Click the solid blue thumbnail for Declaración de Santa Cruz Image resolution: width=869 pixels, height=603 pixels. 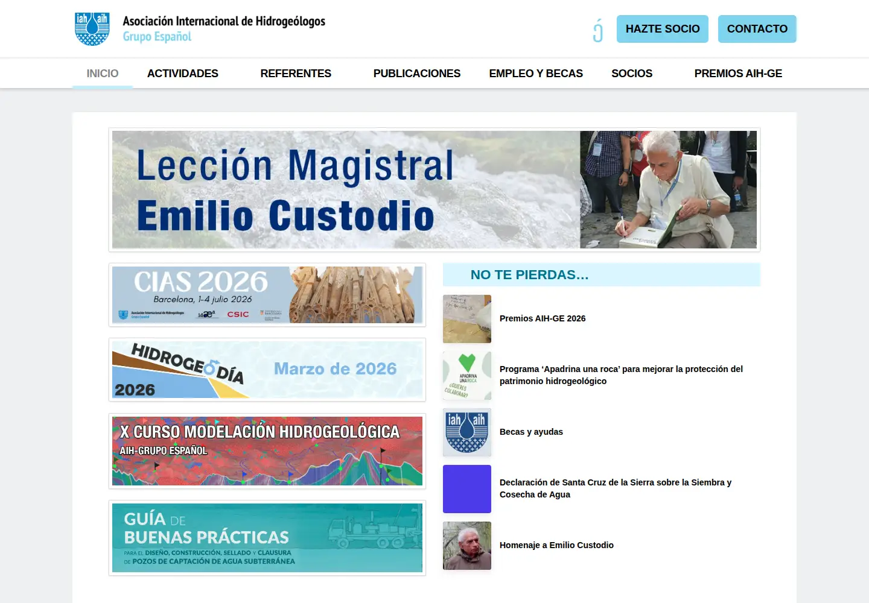(x=467, y=489)
